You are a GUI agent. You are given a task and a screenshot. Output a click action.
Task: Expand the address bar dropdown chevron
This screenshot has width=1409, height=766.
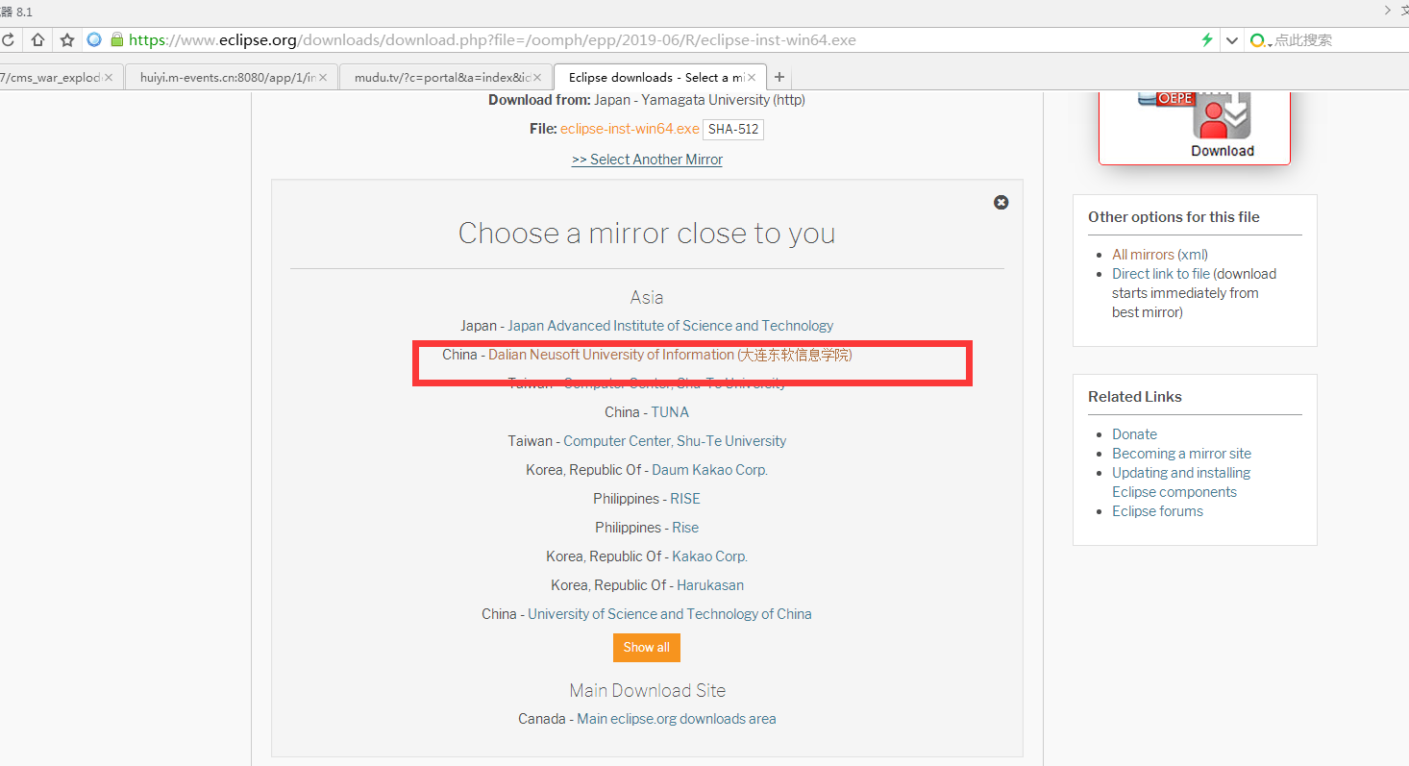click(1232, 40)
